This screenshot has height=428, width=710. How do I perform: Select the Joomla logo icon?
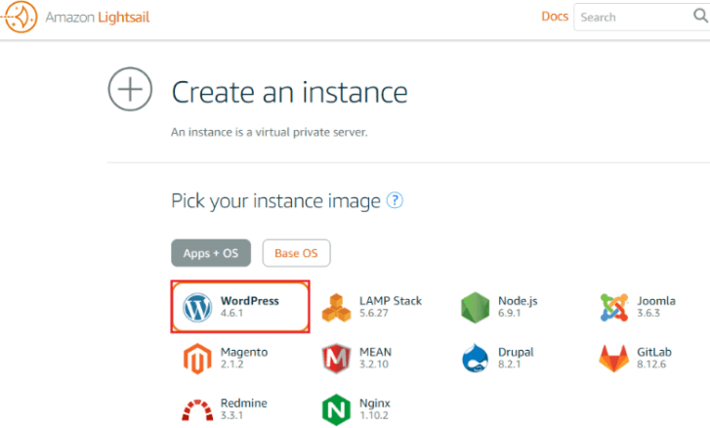click(x=614, y=307)
